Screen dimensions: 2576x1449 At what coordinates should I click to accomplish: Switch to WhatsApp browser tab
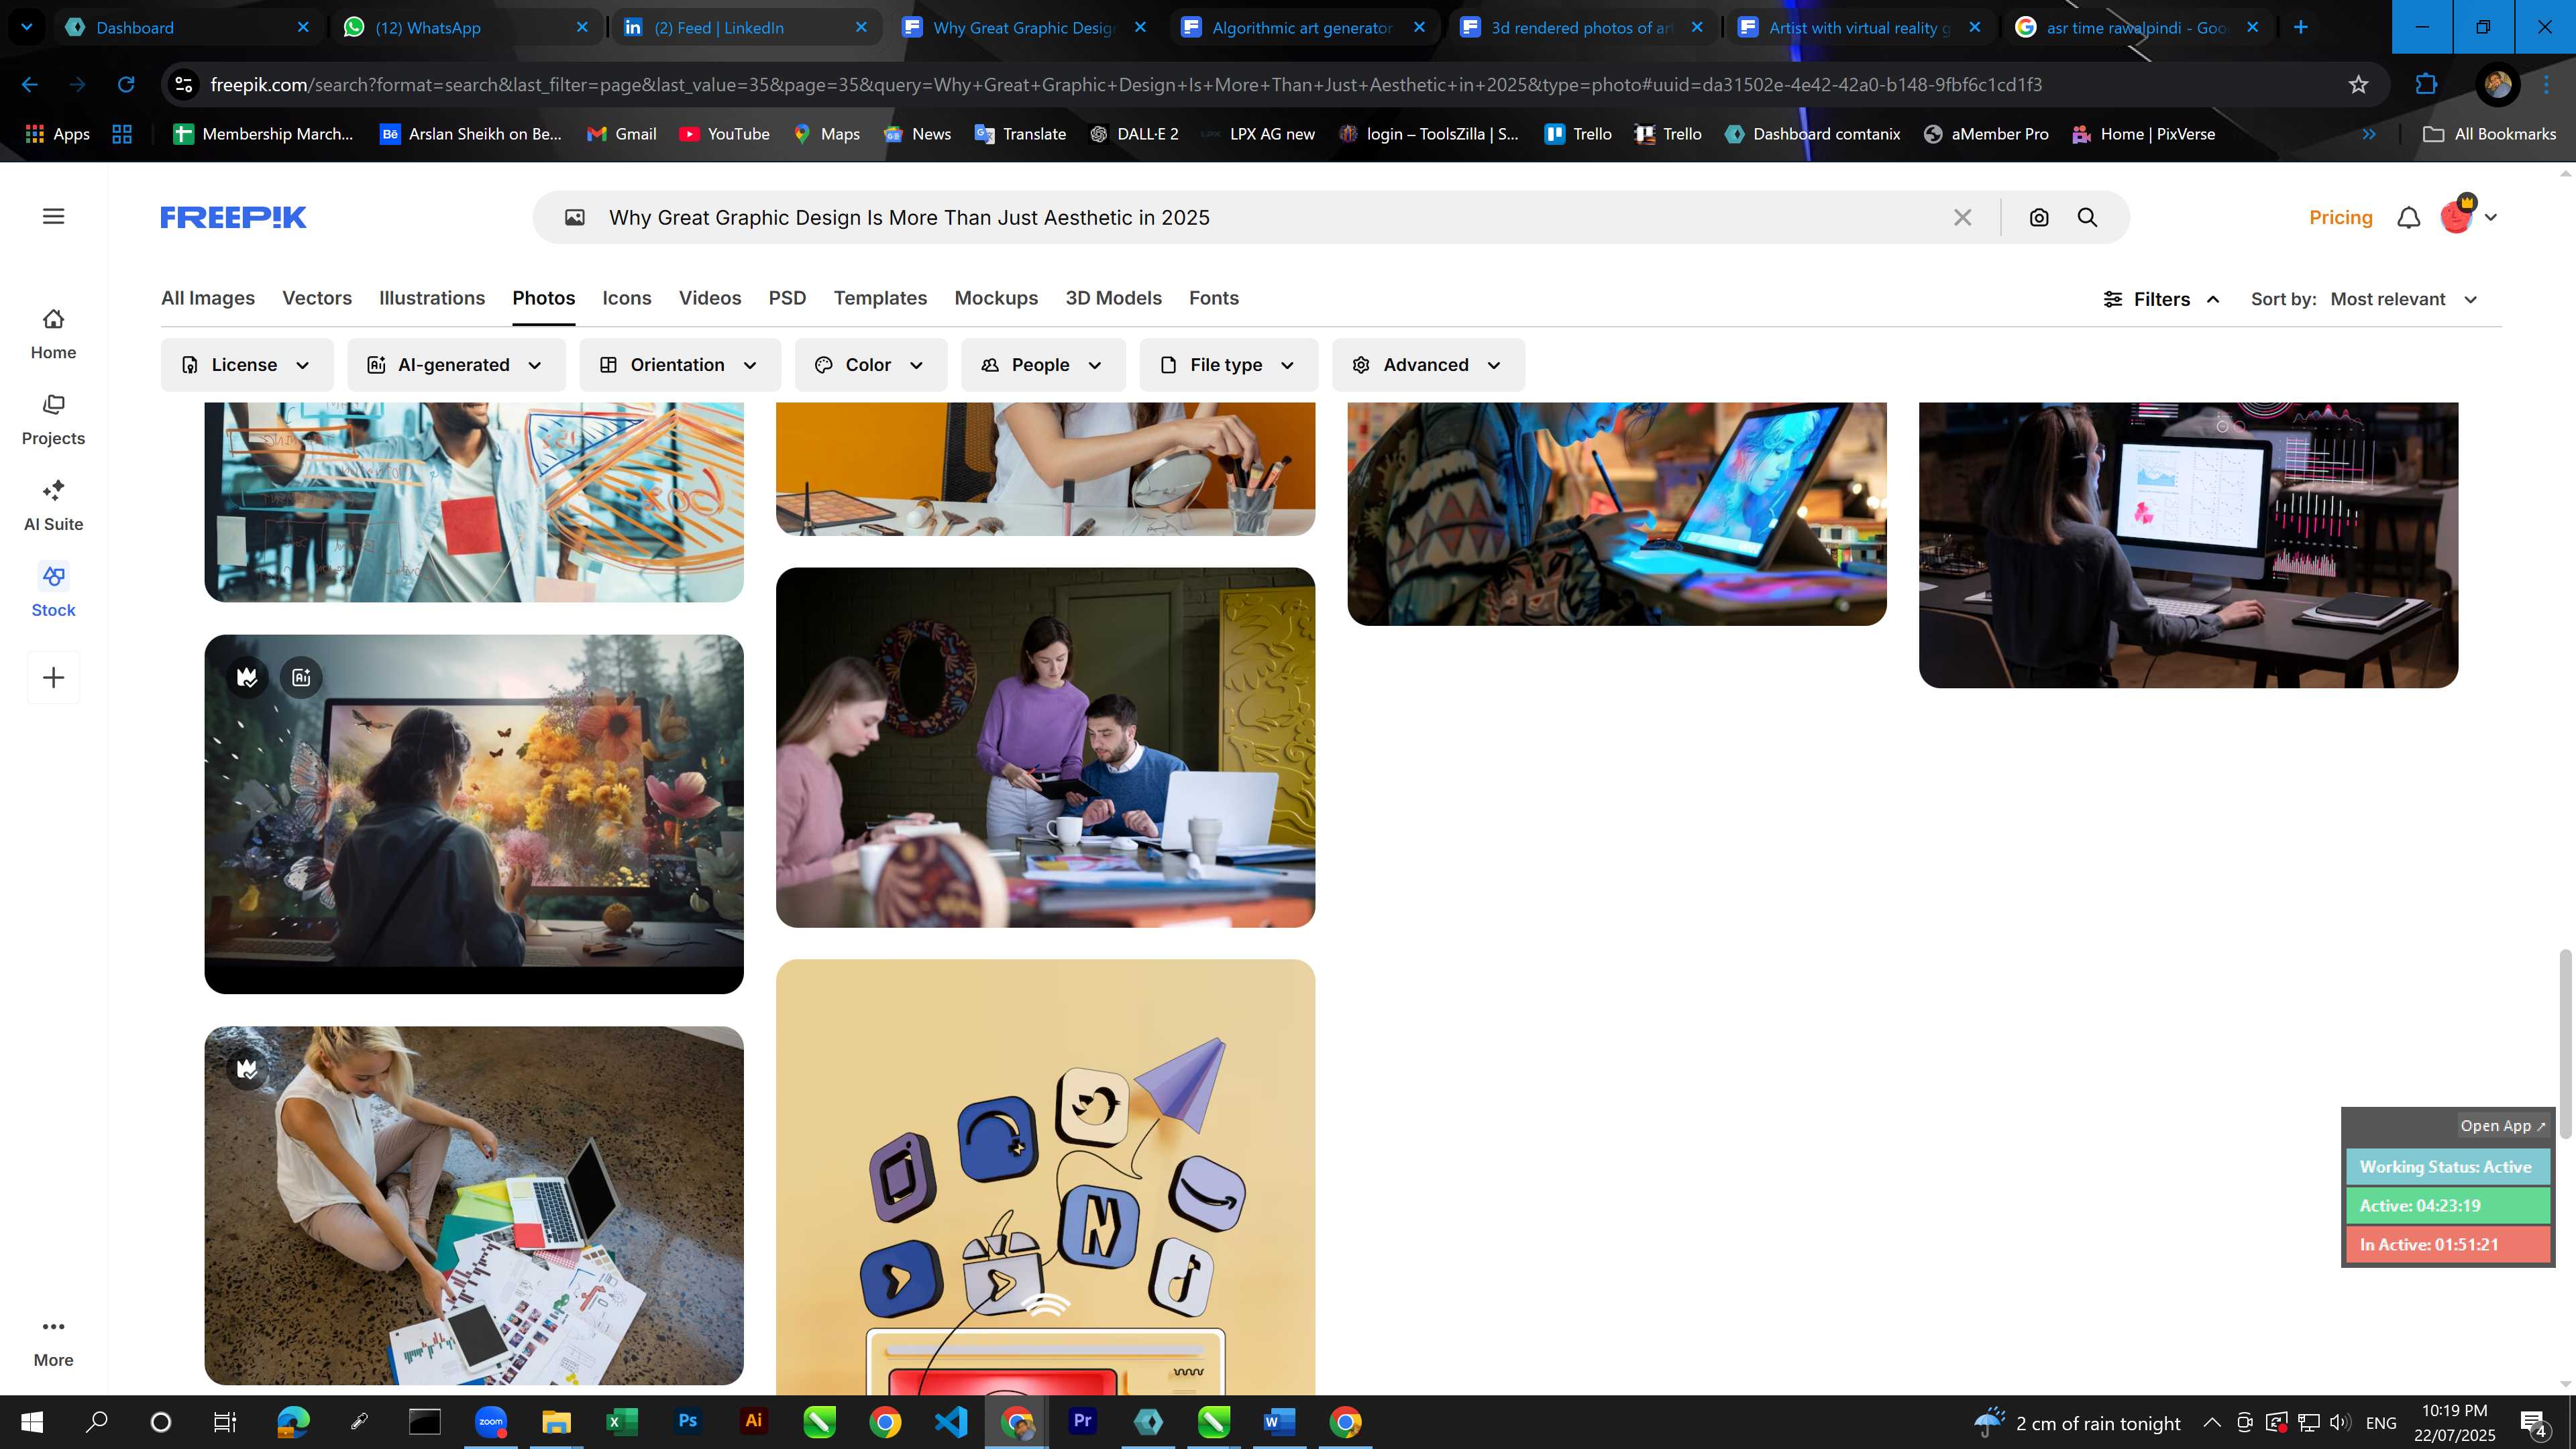pyautogui.click(x=466, y=27)
